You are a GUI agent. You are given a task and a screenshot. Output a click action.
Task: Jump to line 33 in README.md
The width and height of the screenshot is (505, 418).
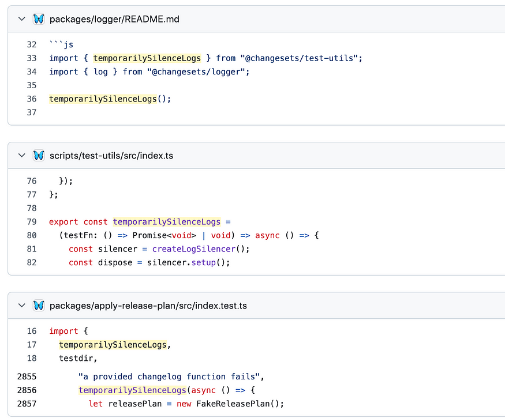32,58
